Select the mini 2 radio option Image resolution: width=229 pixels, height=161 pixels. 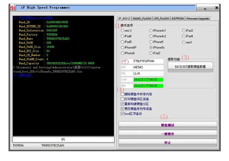pyautogui.click(x=122, y=31)
